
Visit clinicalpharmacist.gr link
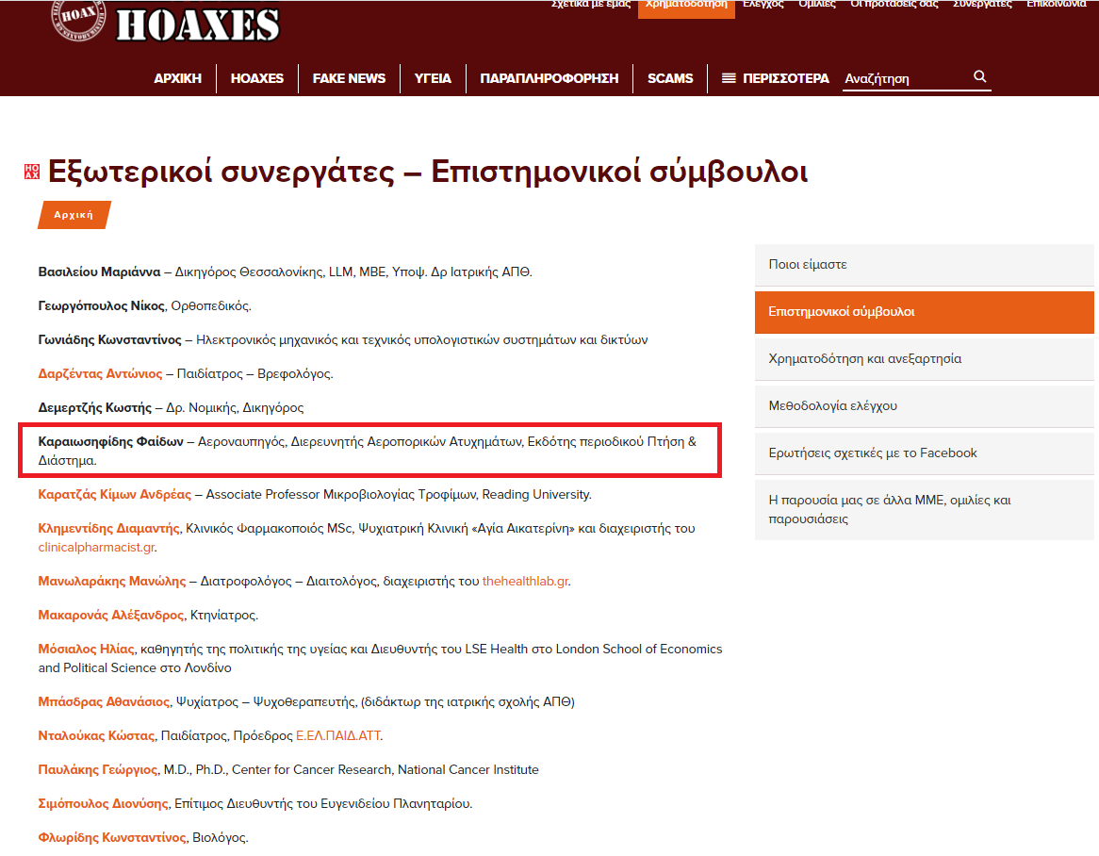tap(96, 547)
